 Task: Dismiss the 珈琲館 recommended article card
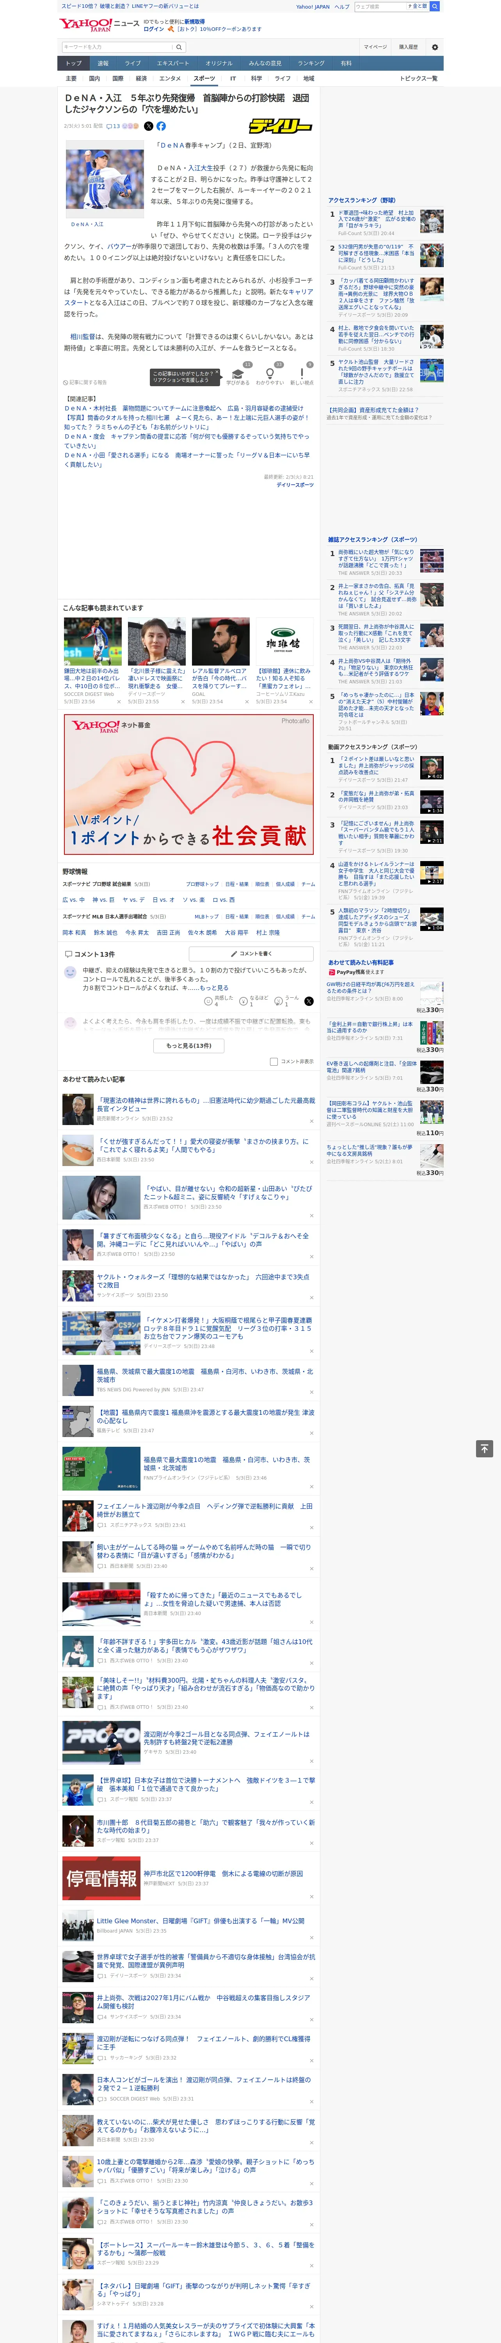point(311,701)
